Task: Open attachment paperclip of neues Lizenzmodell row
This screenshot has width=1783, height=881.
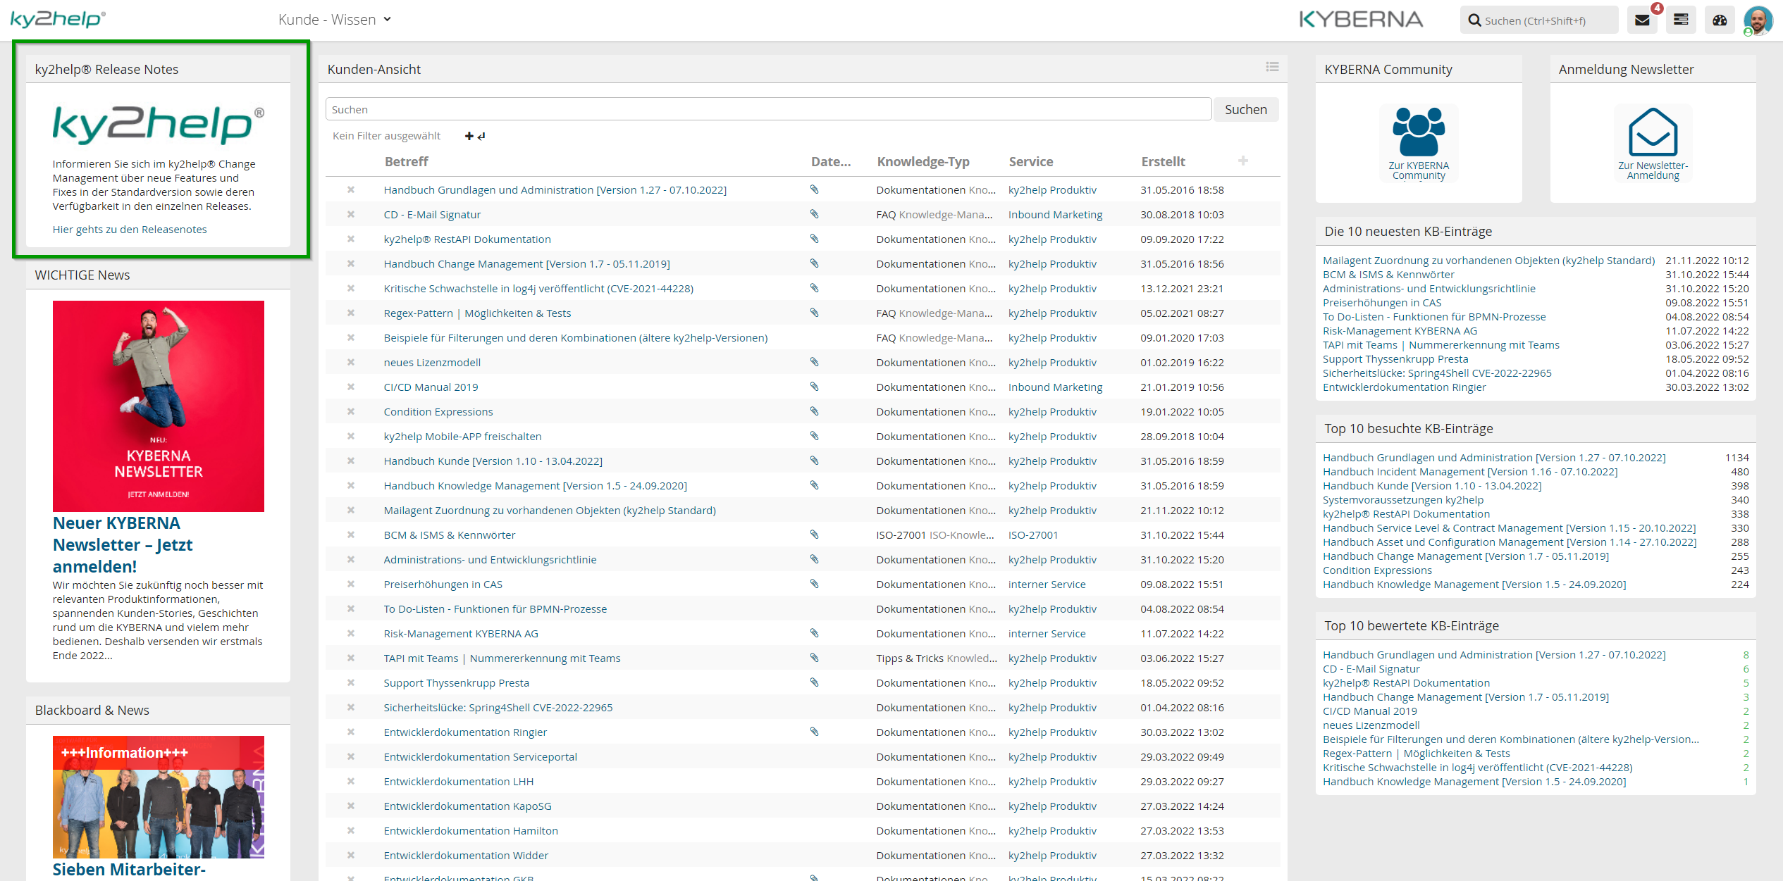Action: pos(814,361)
